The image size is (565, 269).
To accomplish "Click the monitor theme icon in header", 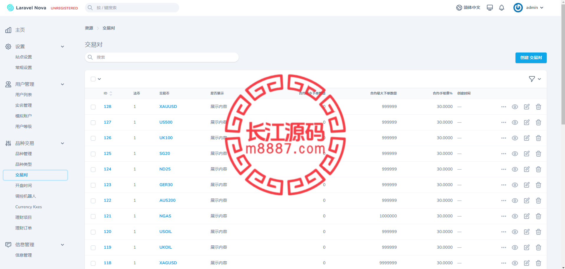I will pos(490,8).
